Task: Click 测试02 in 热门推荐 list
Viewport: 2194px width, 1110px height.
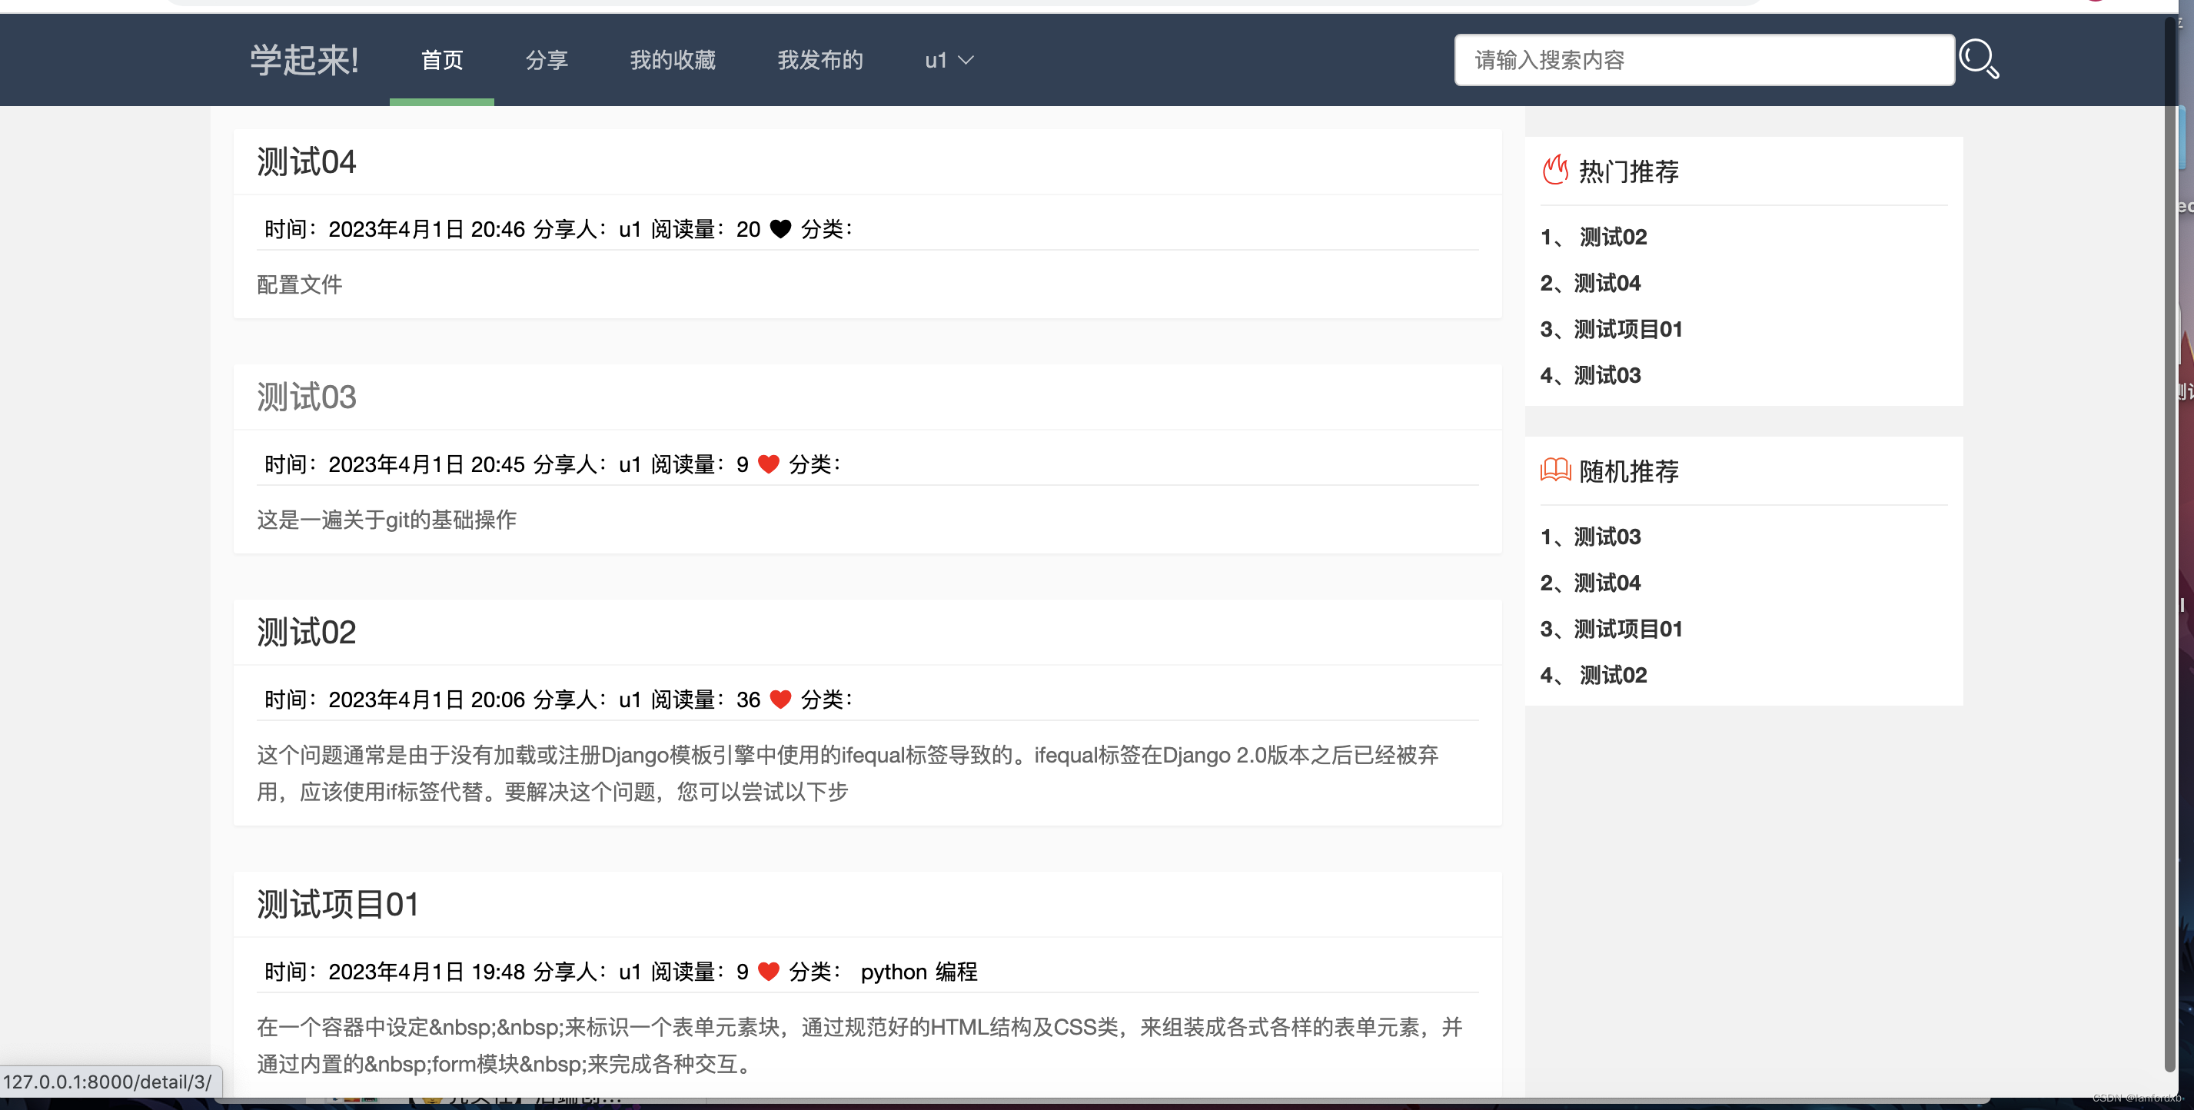Action: click(1613, 237)
